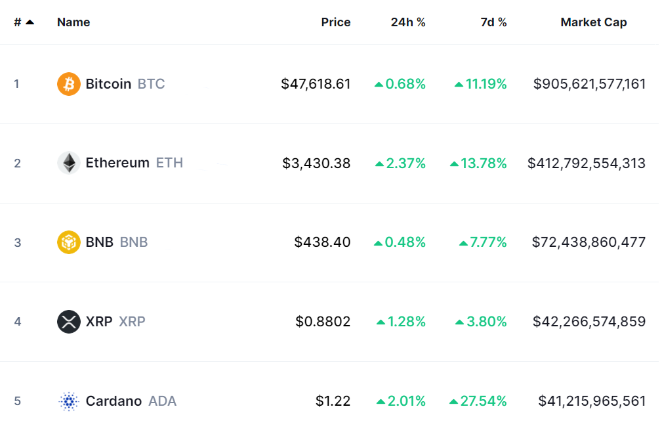Open the Bitcoin name link
The width and height of the screenshot is (662, 434).
point(108,84)
